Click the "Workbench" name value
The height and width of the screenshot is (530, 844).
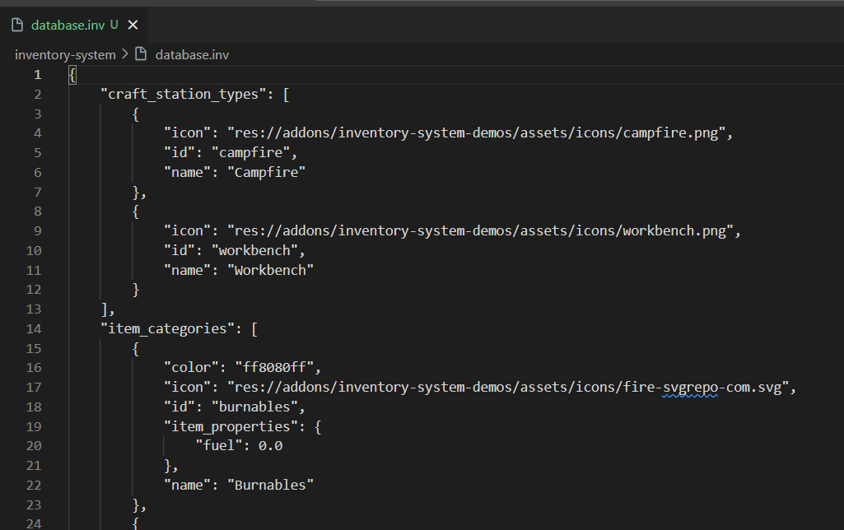(x=270, y=270)
